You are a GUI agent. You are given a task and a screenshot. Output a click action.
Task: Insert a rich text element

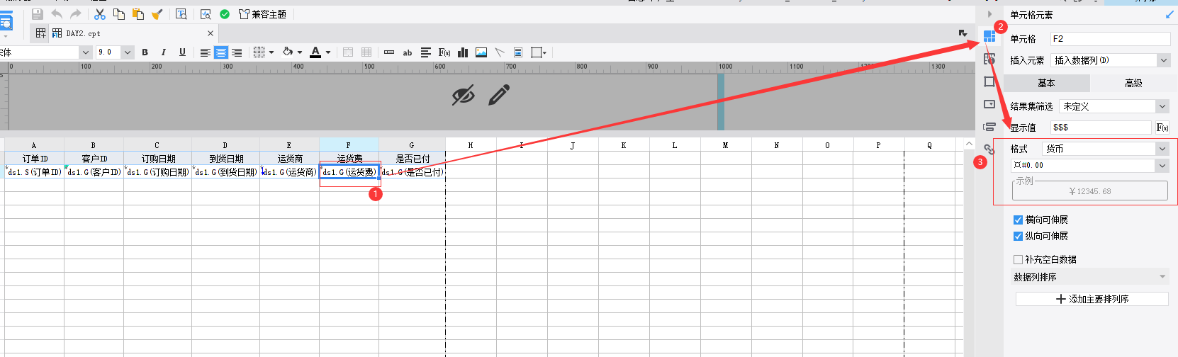click(x=426, y=52)
